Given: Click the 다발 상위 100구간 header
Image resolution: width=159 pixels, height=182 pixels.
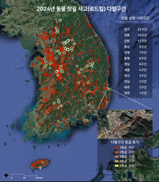Looking at the screenshot, I should pos(135,18).
